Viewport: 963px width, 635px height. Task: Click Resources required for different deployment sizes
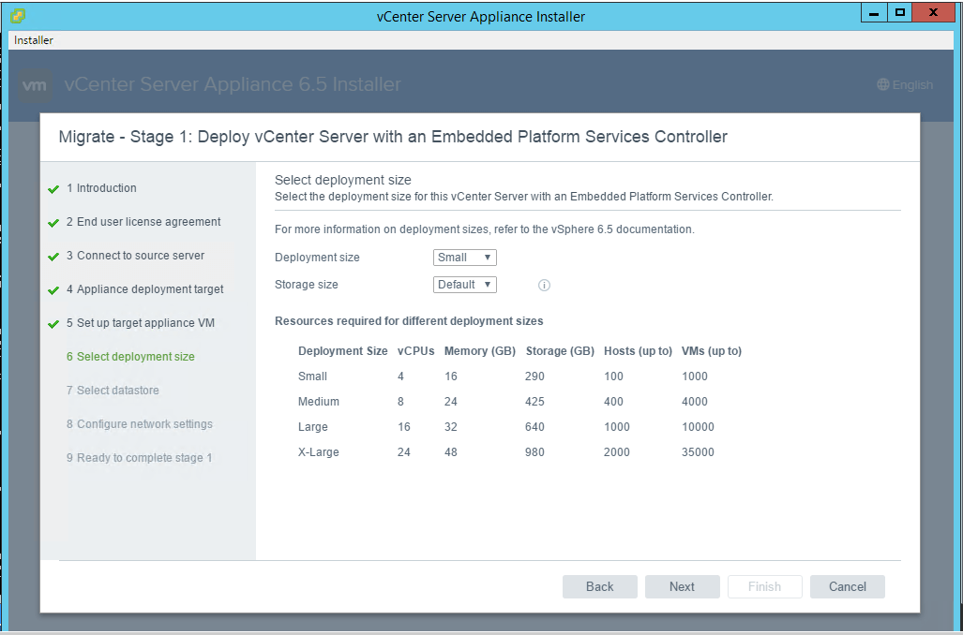[x=409, y=321]
